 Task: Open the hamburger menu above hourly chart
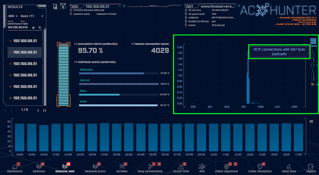(311, 121)
